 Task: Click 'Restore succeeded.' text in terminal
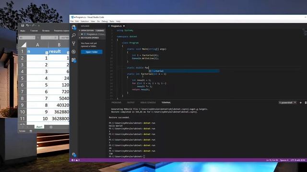tap(119, 118)
